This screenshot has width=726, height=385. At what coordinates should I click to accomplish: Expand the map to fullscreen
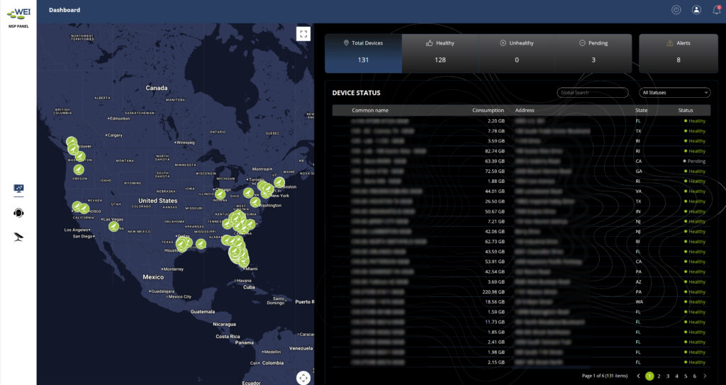[303, 34]
